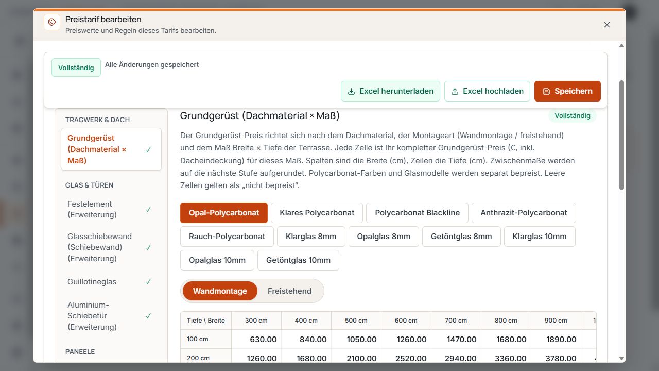Select Opalglas 8mm material
Viewport: 659px width, 371px height.
pyautogui.click(x=384, y=237)
